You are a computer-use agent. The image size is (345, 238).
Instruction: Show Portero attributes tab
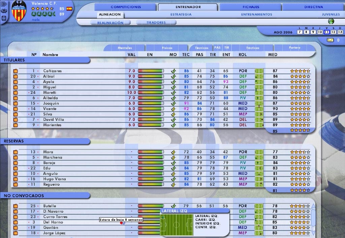294,48
